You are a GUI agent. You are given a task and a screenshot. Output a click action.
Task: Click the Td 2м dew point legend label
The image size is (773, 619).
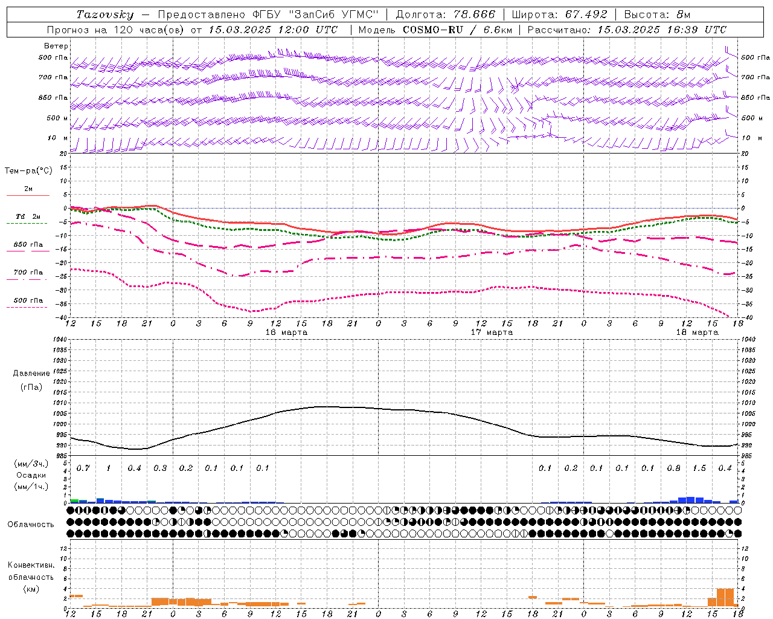click(28, 216)
